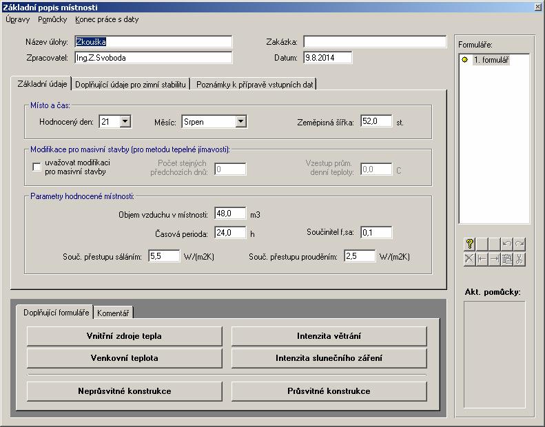Click the Objem vzduchu v místnosti field
This screenshot has width=545, height=427.
pyautogui.click(x=230, y=213)
